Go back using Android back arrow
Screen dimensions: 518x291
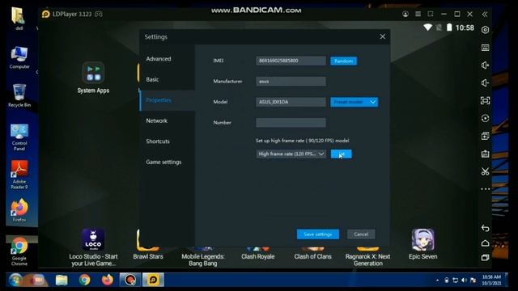[x=485, y=228]
